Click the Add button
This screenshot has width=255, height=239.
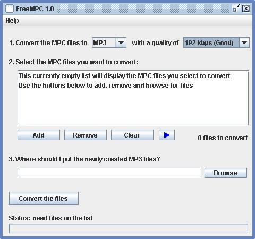point(39,135)
